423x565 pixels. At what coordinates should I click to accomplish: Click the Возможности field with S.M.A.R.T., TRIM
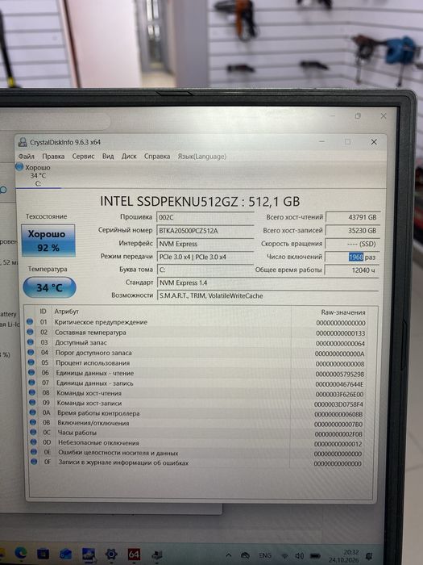click(x=267, y=296)
